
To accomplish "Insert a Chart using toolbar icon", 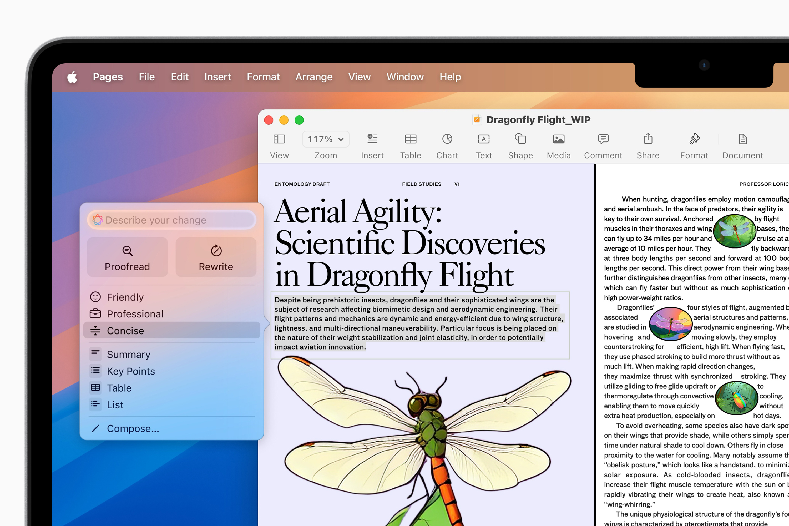I will click(447, 139).
